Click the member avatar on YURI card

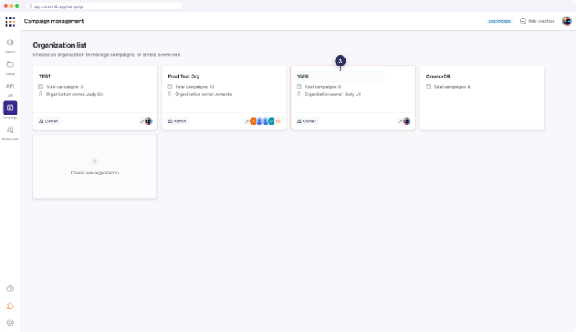pyautogui.click(x=407, y=121)
